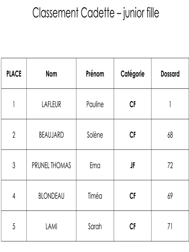Click the first name Sarah
Image resolution: width=189 pixels, height=252 pixels.
[x=95, y=226]
